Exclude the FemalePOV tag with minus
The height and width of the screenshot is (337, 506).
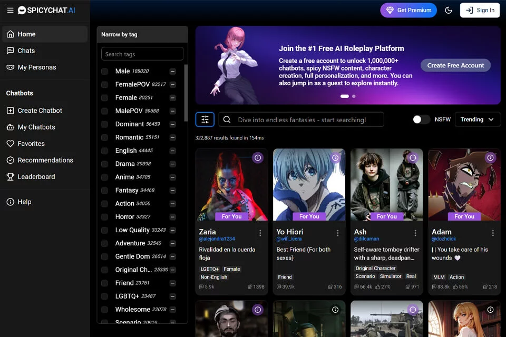173,84
